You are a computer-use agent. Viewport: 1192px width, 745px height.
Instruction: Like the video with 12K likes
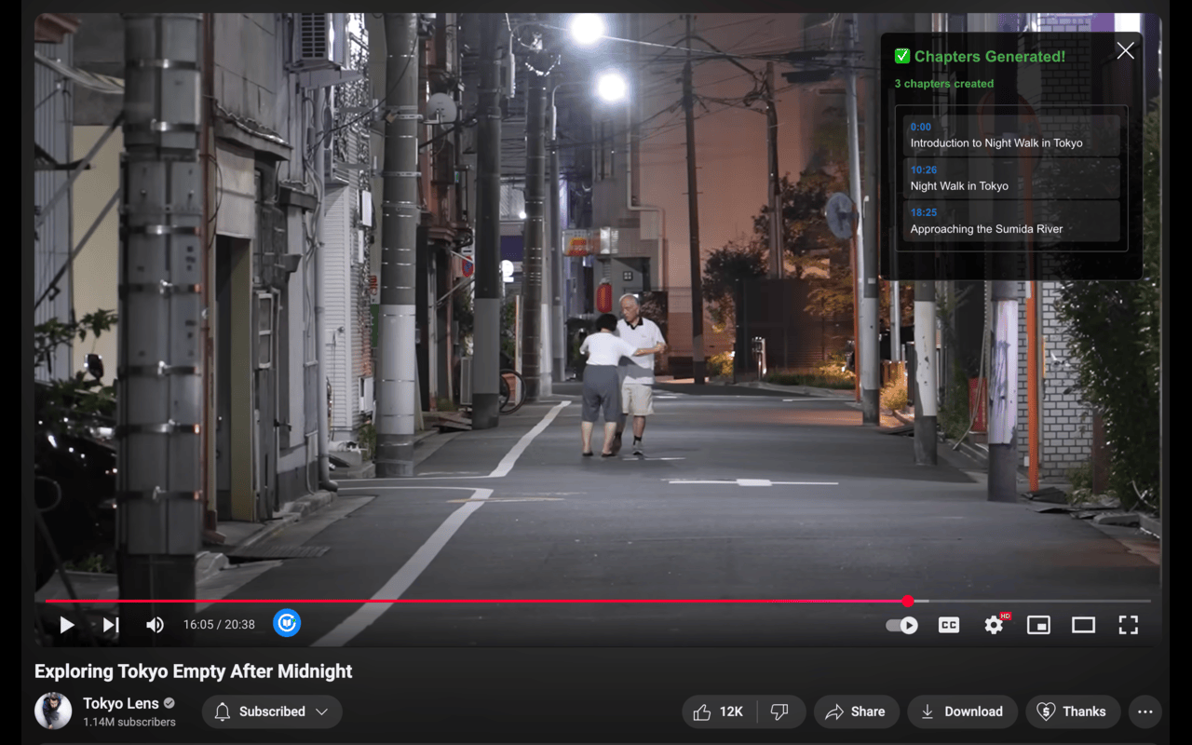719,711
